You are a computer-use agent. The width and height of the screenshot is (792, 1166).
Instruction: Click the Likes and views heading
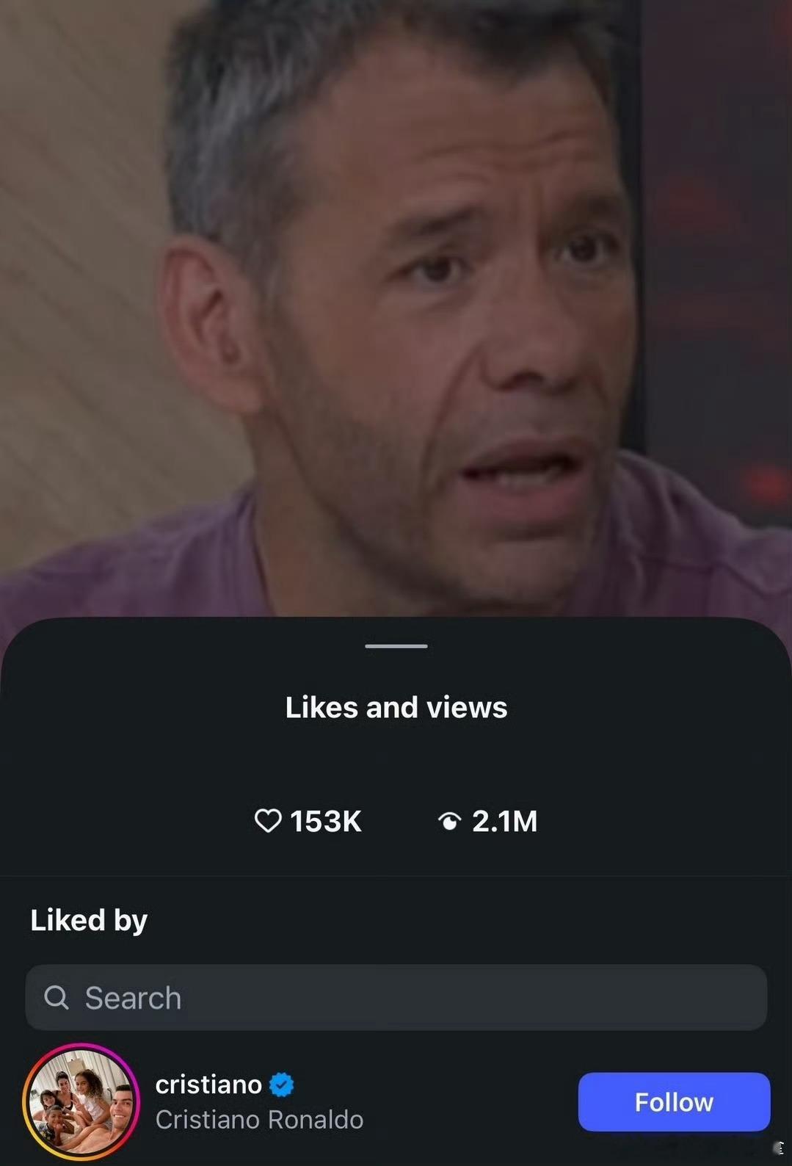pyautogui.click(x=396, y=707)
